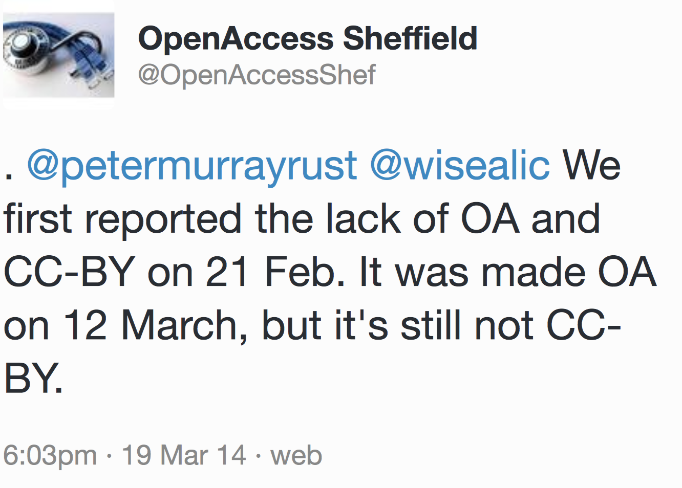Click the web source label
This screenshot has height=488, width=682.
[x=296, y=455]
